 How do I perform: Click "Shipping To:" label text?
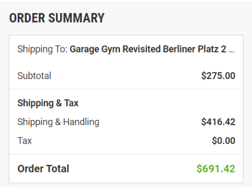[x=42, y=49]
